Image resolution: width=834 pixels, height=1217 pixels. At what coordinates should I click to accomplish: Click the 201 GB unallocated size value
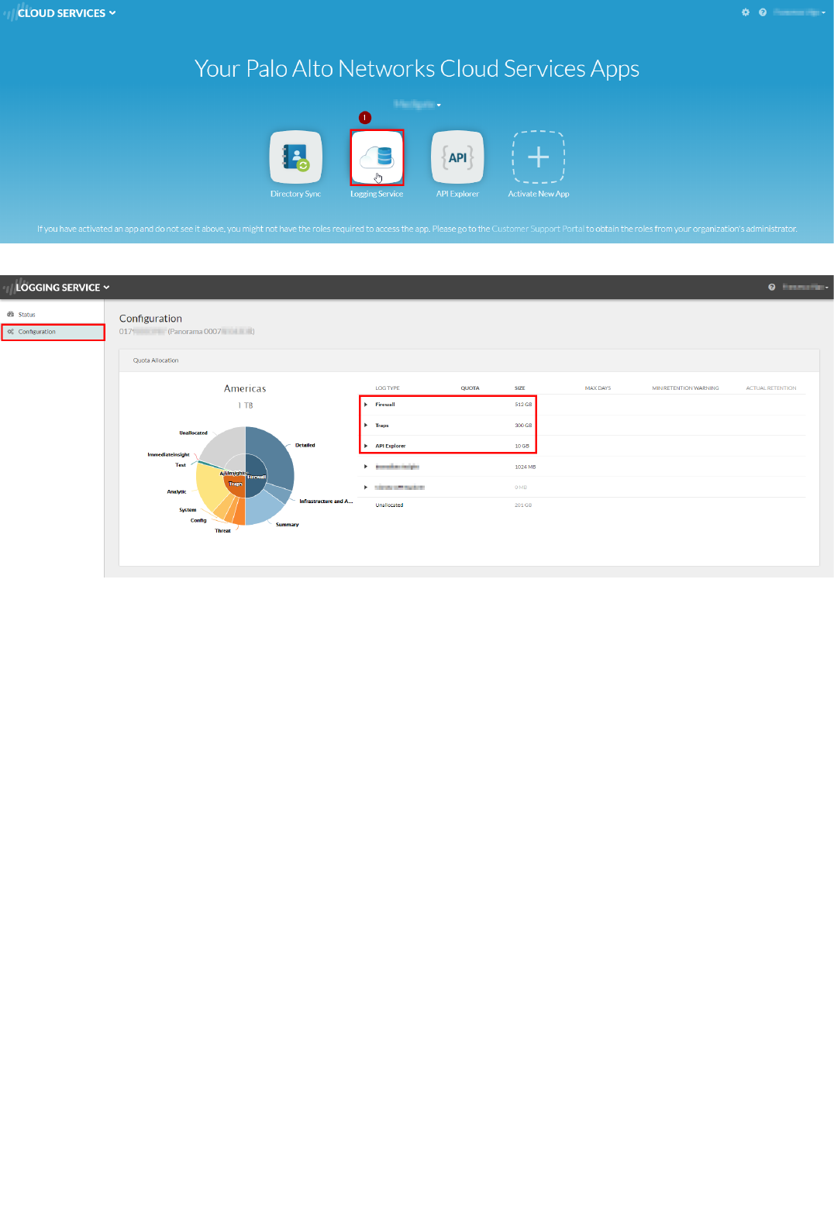click(x=523, y=505)
